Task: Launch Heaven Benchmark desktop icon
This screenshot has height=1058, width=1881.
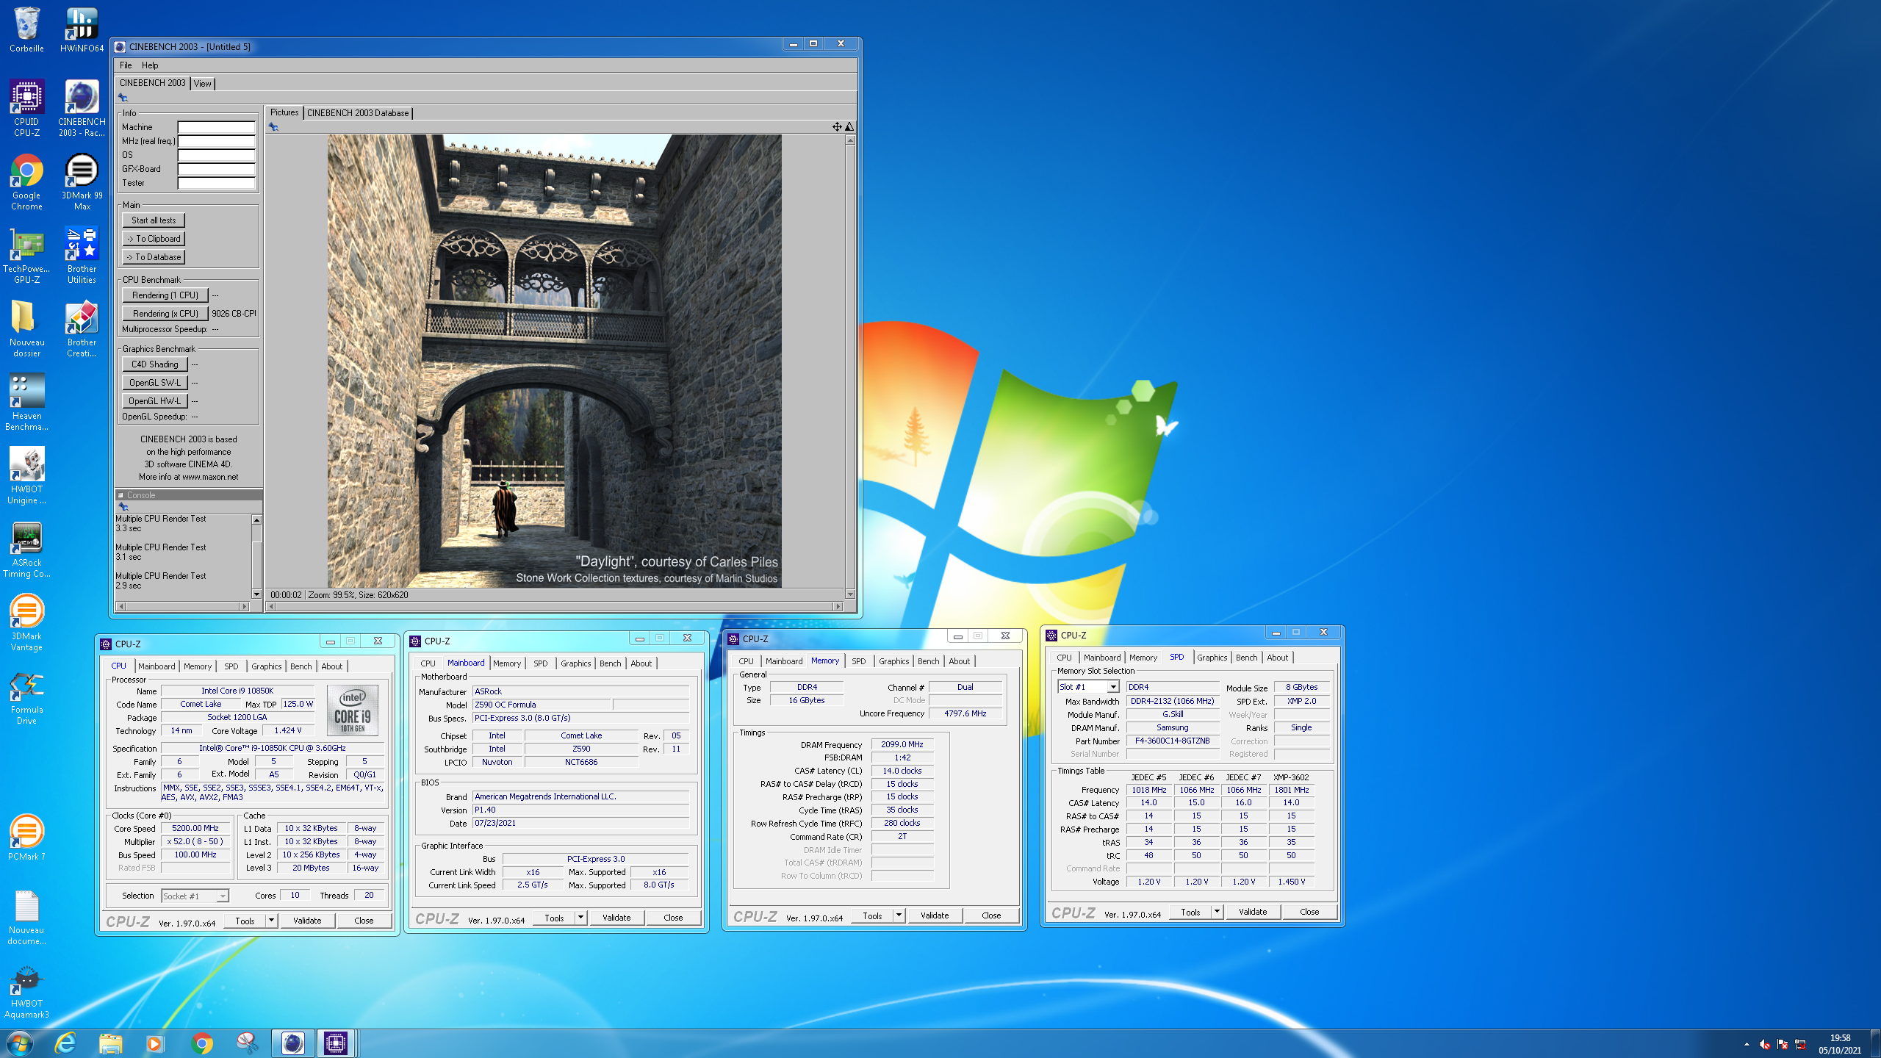Action: 26,402
